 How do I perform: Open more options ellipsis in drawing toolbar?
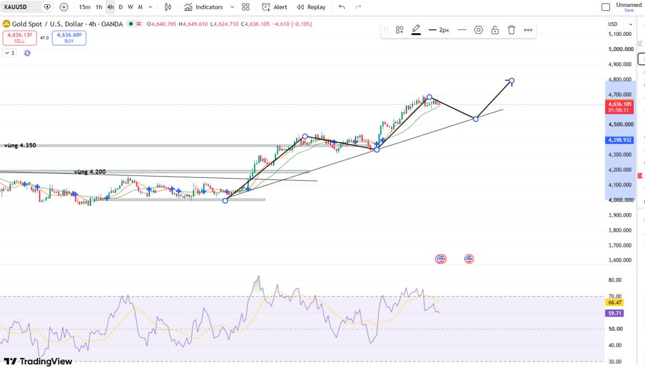point(528,30)
